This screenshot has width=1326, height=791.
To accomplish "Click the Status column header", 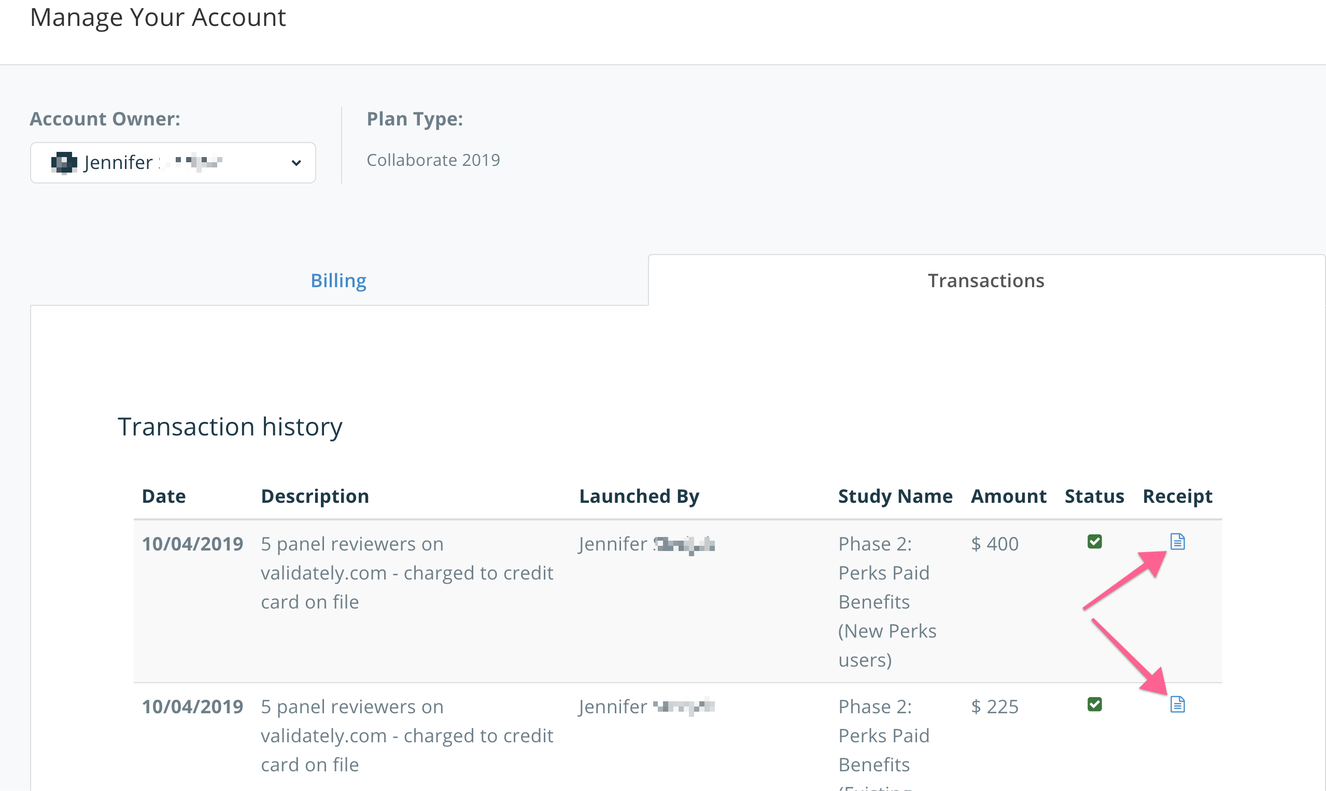I will 1095,496.
